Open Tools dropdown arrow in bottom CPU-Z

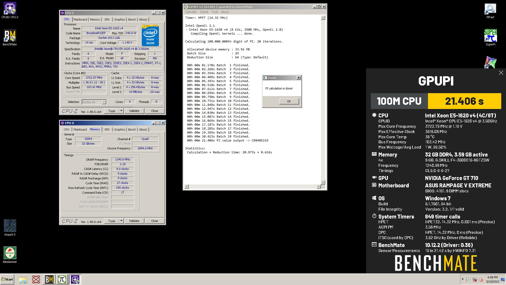[121, 221]
